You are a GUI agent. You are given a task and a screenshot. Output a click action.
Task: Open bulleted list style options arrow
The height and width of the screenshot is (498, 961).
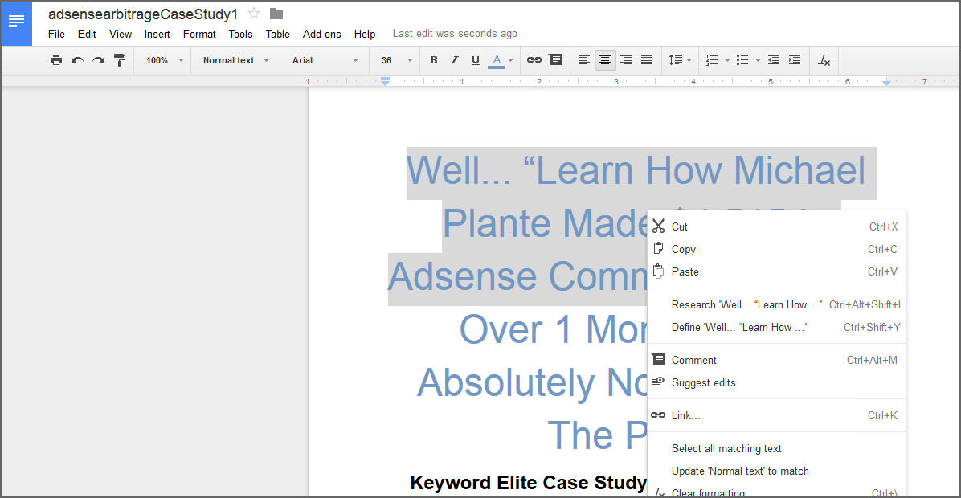coord(759,60)
